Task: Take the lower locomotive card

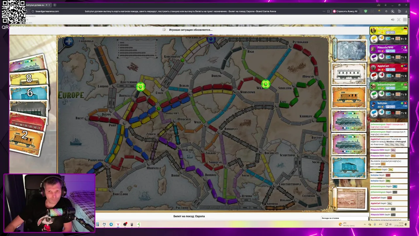Action: click(x=349, y=144)
